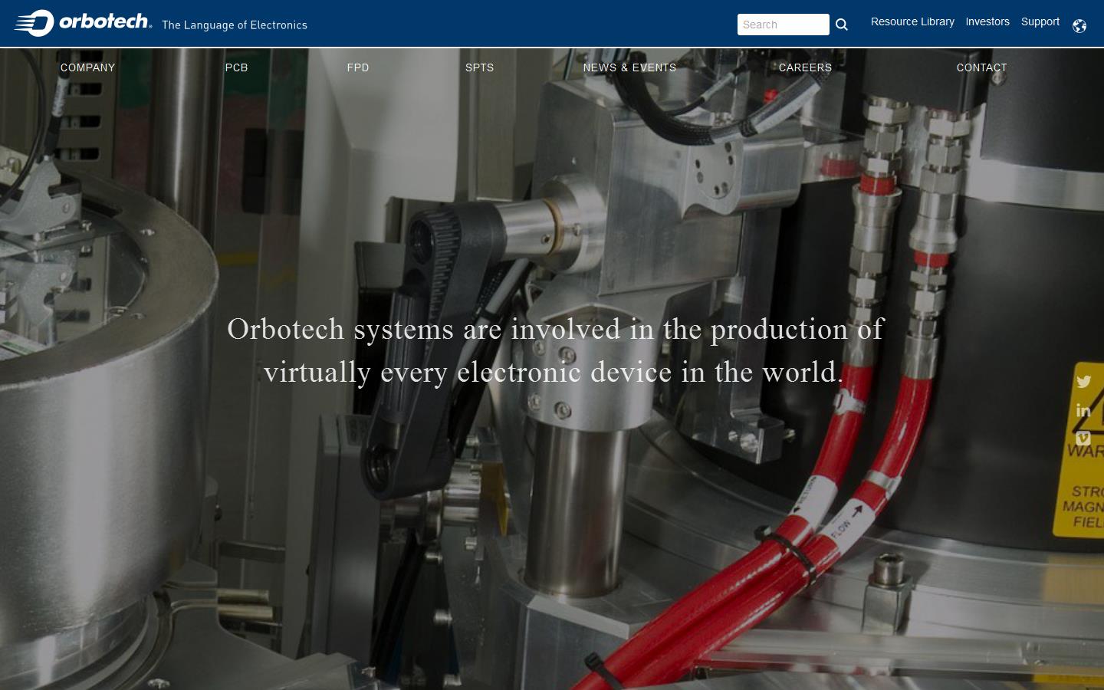Open the language/region globe selector
1104x690 pixels.
(x=1079, y=25)
